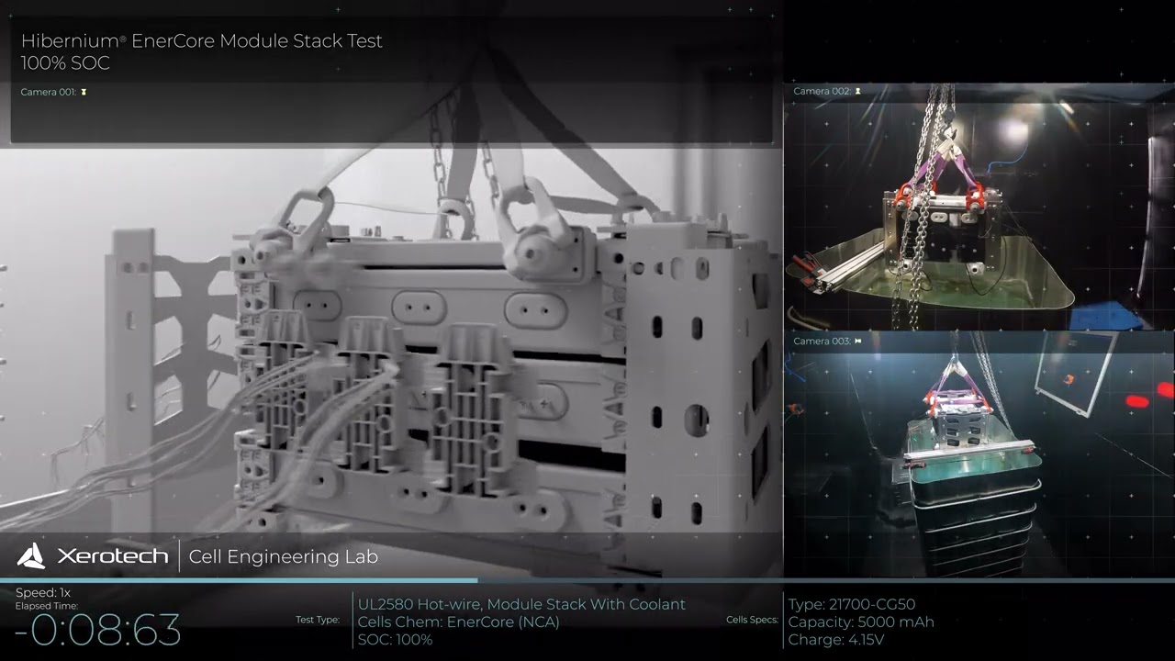
Task: Click the hourglass icon beside Camera 002
Action: [x=858, y=92]
